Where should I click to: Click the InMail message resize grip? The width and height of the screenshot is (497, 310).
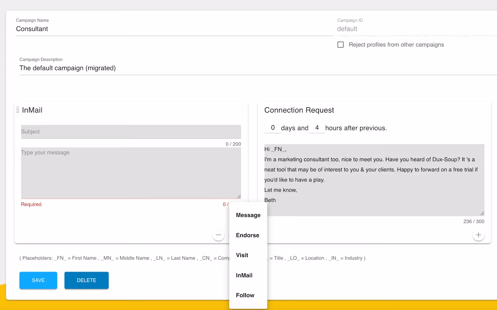(x=239, y=197)
